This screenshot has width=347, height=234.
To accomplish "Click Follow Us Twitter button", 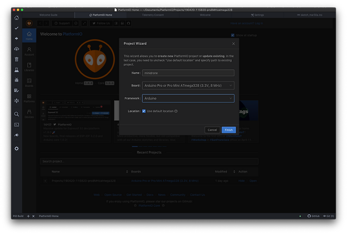I will 101,23.
